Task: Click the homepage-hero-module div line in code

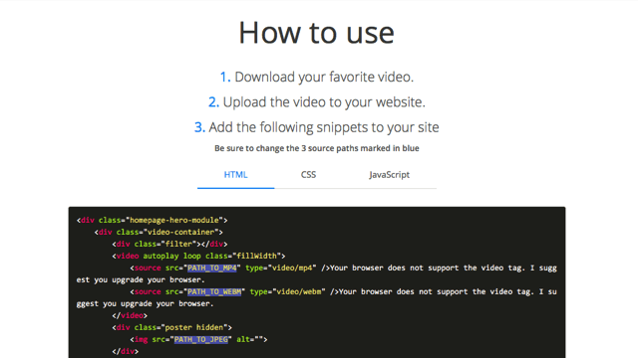Action: click(153, 220)
